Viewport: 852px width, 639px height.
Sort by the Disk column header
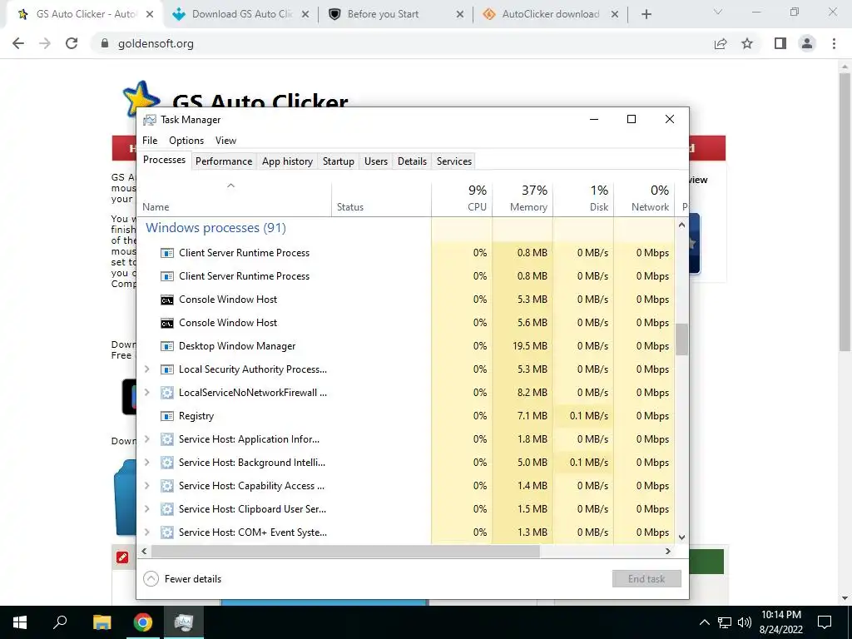(x=583, y=198)
